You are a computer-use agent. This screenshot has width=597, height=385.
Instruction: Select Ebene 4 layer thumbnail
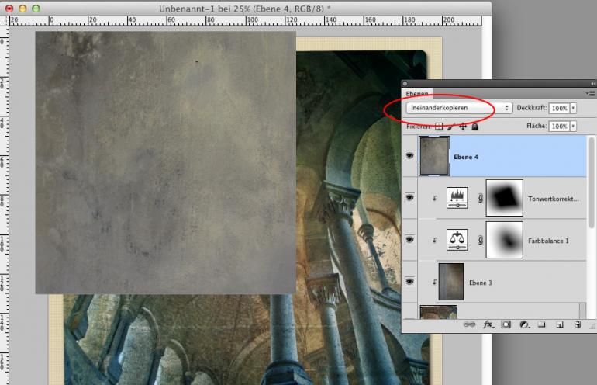pos(434,156)
